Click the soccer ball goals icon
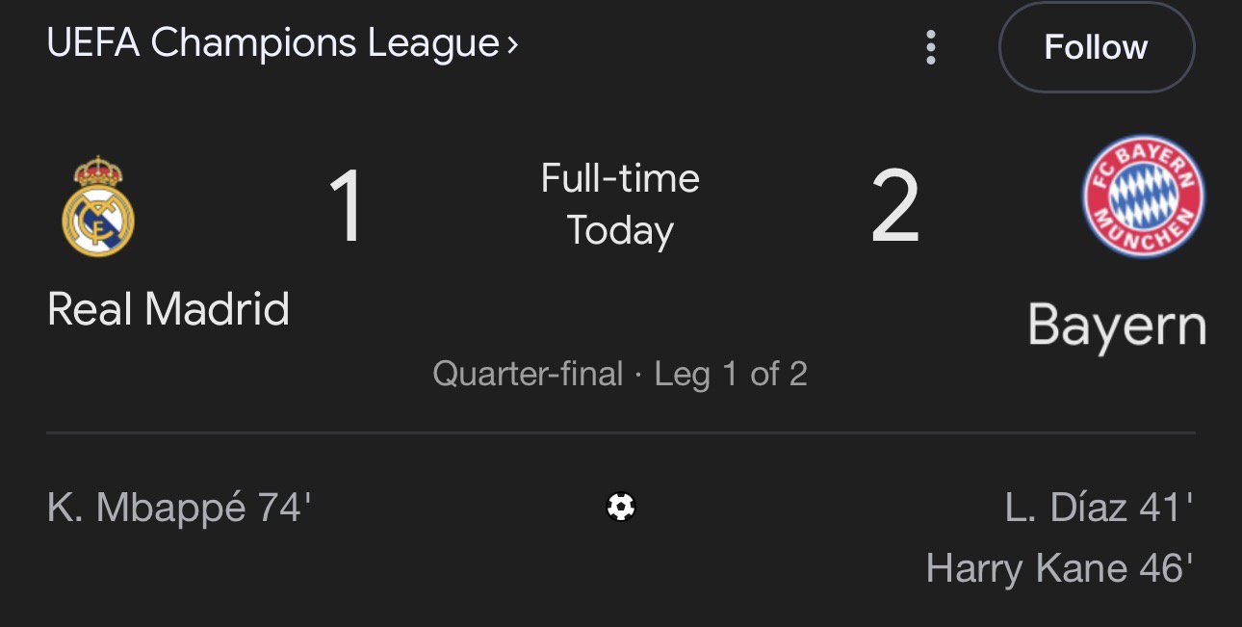 coord(621,507)
